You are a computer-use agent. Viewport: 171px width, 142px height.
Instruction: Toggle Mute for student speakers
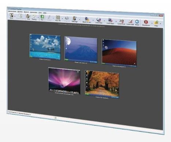[137, 23]
